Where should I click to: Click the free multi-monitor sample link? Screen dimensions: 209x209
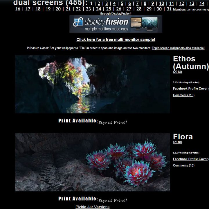tap(116, 39)
